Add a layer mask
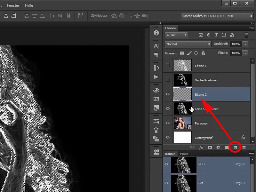Image resolution: width=256 pixels, height=192 pixels. pyautogui.click(x=210, y=148)
